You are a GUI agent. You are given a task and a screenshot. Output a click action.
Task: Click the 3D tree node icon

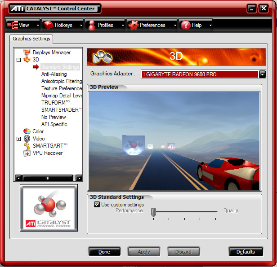tap(27, 60)
